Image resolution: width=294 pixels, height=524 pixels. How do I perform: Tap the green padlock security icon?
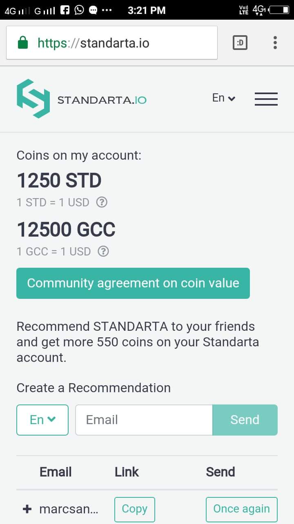click(x=23, y=42)
